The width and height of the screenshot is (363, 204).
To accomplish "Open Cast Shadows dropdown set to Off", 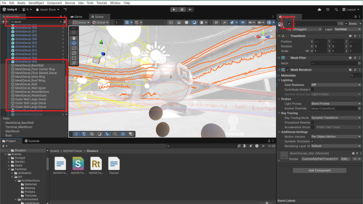I will click(x=336, y=85).
